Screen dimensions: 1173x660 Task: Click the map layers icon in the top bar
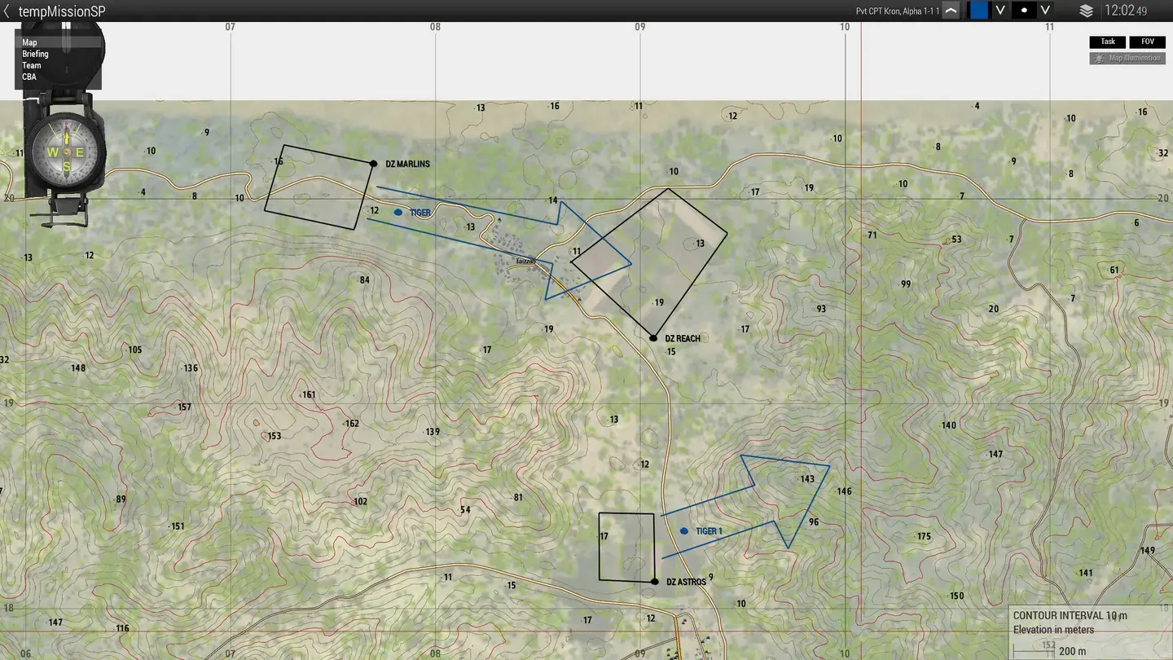coord(1086,11)
